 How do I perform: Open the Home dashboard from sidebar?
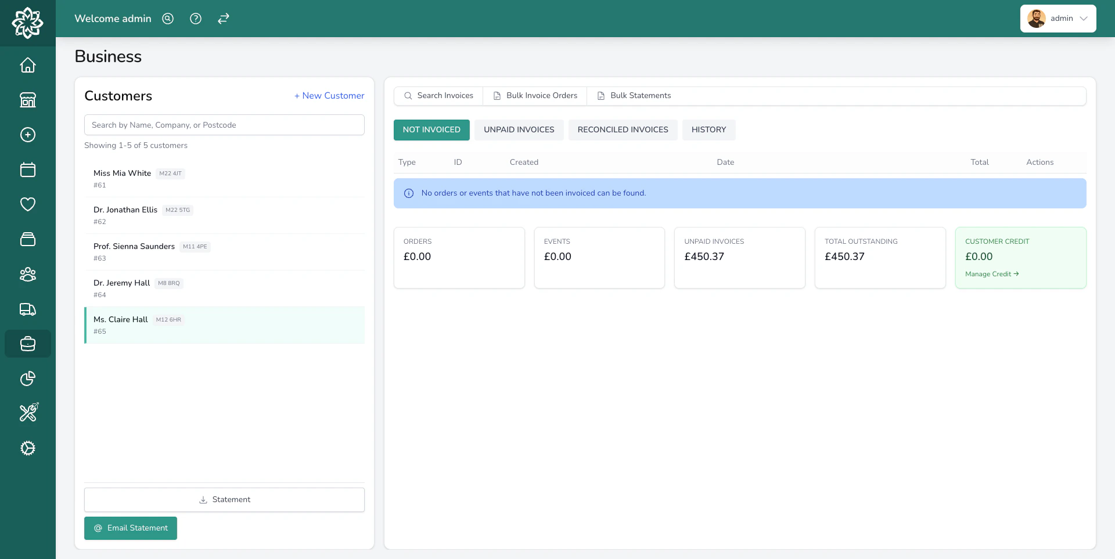27,65
